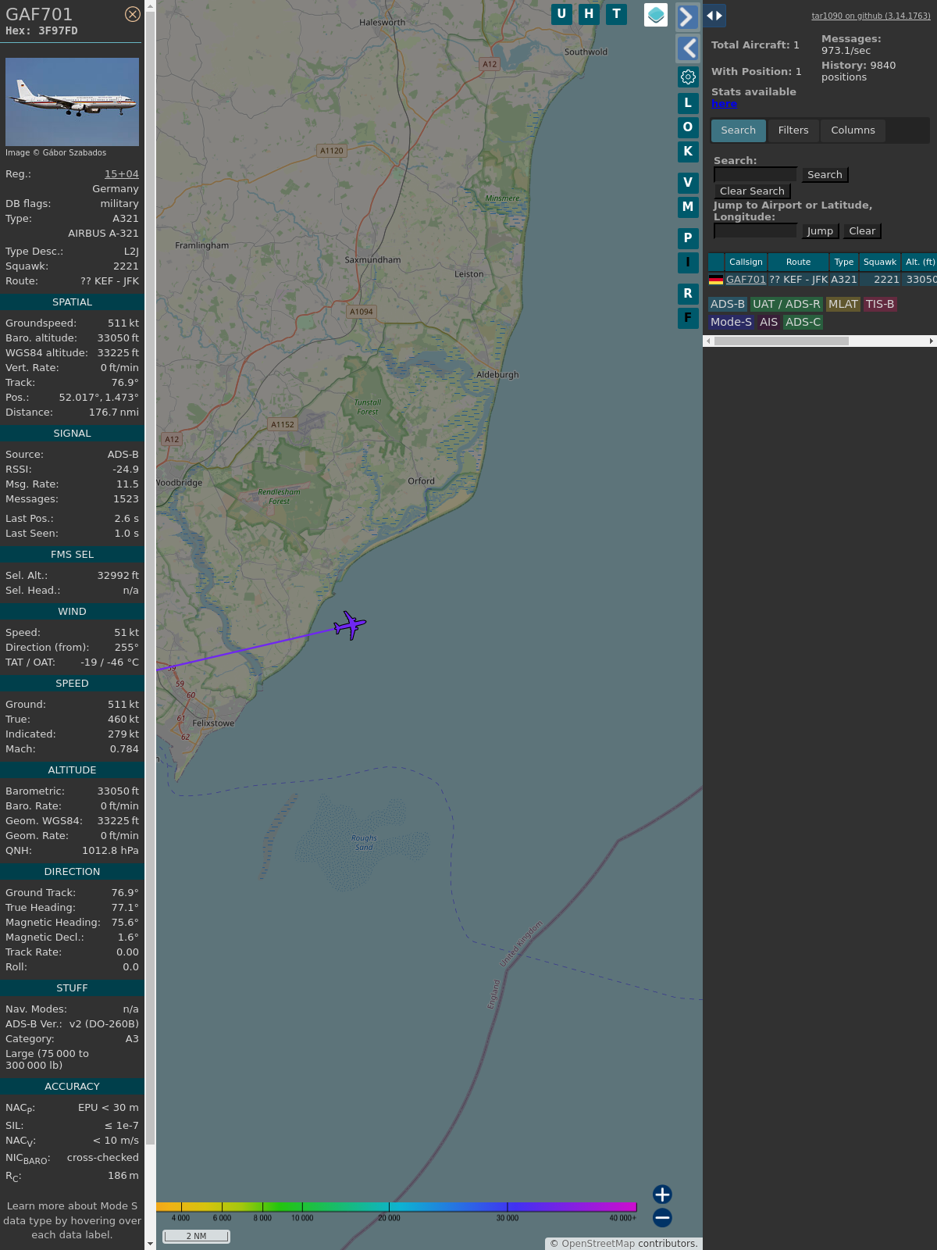Focus the Jump to Airport field
Viewport: 937px width, 1250px height.
pos(755,230)
